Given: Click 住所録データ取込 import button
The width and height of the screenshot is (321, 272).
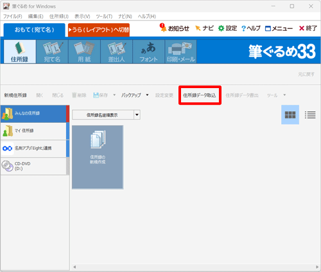Looking at the screenshot, I should click(x=200, y=95).
